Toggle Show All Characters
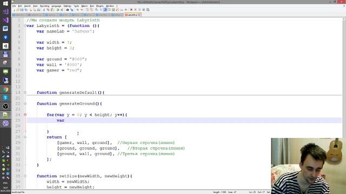This screenshot has width=346, height=194. pyautogui.click(x=101, y=10)
